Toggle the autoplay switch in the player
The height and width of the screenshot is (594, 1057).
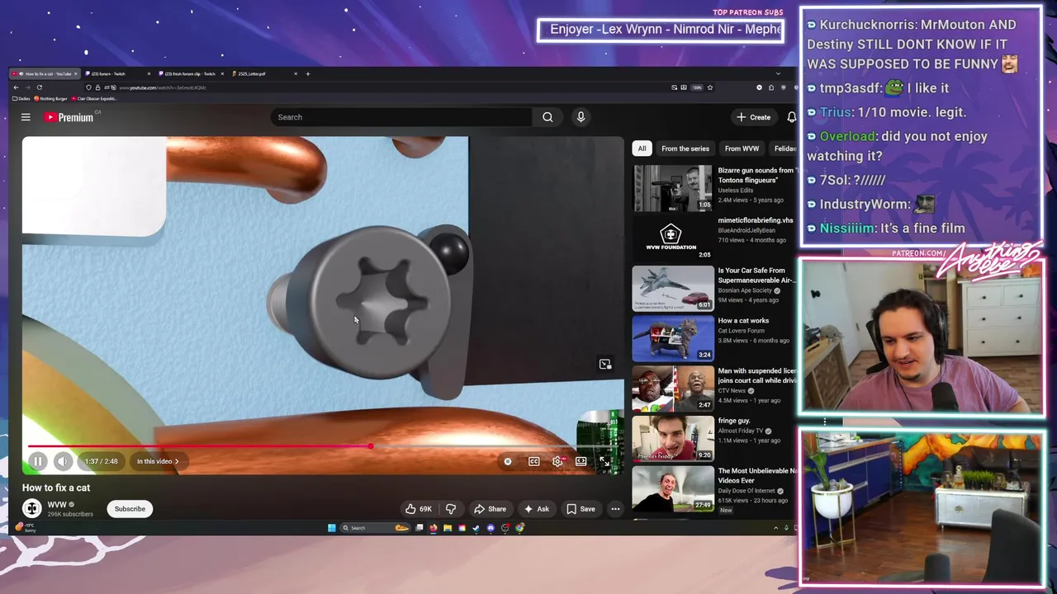click(x=508, y=461)
